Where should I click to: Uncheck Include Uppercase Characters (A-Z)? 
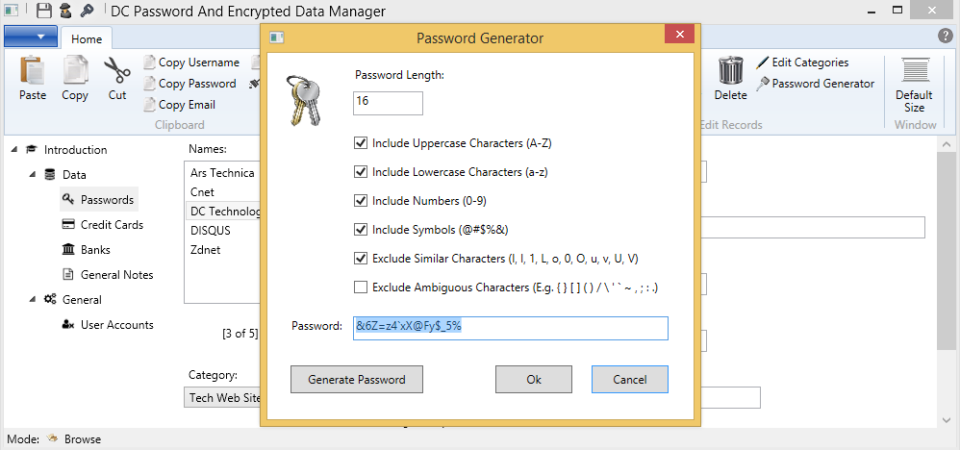361,144
